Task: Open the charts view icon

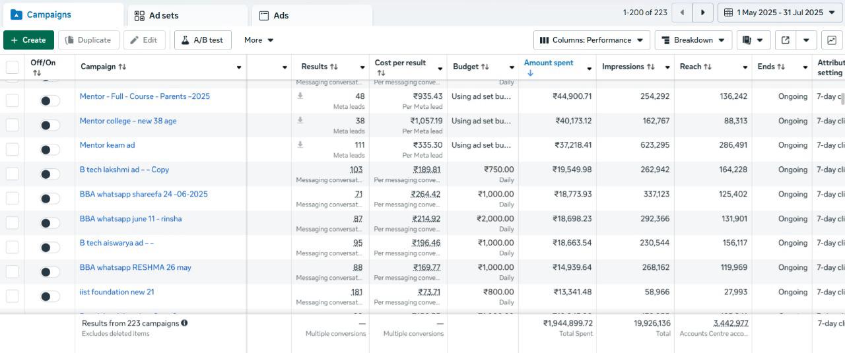Action: pyautogui.click(x=832, y=40)
